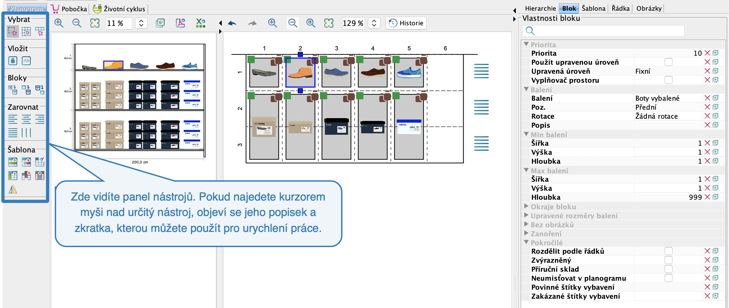This screenshot has height=308, width=729.
Task: Toggle Použít upravenou úroveň checkbox
Action: click(x=668, y=62)
